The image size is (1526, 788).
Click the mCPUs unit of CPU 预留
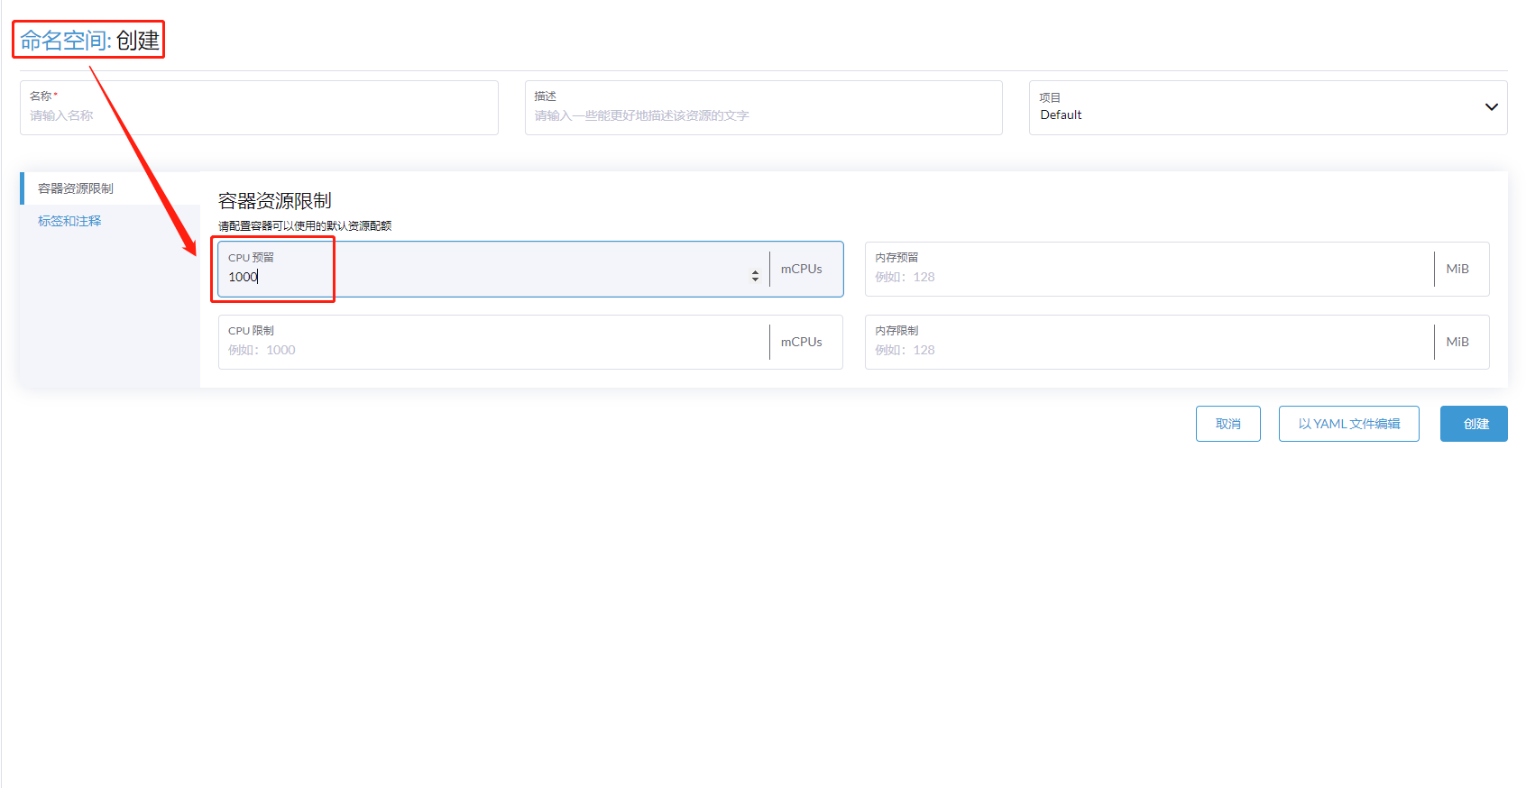(x=802, y=269)
